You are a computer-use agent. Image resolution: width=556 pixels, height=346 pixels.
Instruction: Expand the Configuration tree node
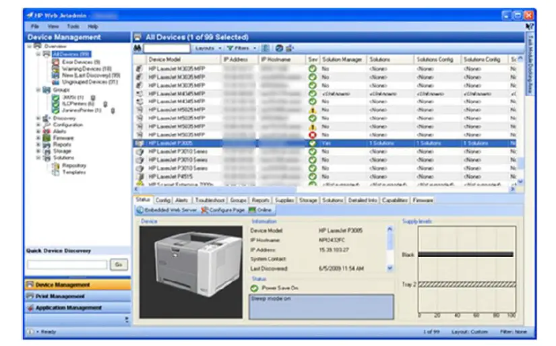pos(38,125)
